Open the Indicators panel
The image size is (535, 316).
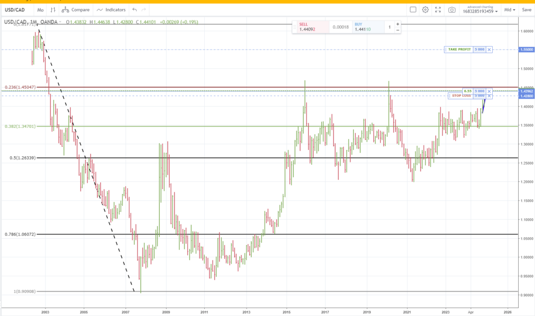coord(111,9)
